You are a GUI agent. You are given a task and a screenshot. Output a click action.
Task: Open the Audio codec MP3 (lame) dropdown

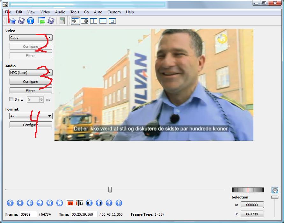coord(31,73)
